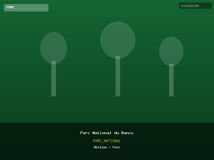Screen dimensions: 214x160
Task: Select the yellow PARC_NATIONAL tag
Action: click(107, 141)
